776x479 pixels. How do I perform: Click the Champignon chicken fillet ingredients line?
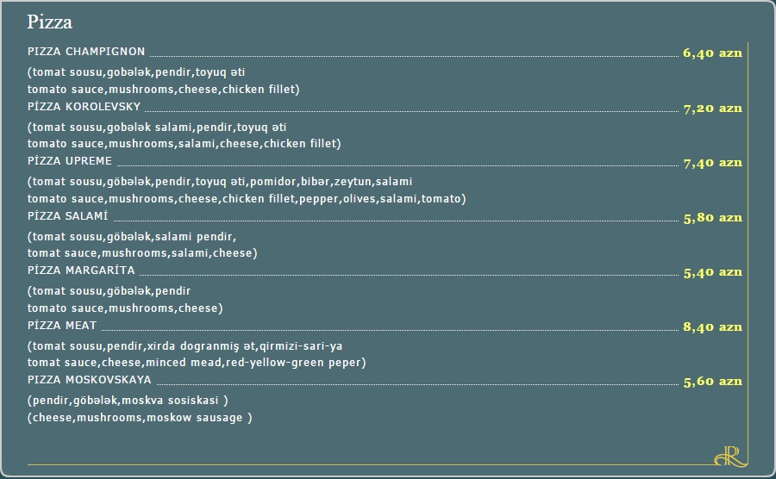(163, 90)
